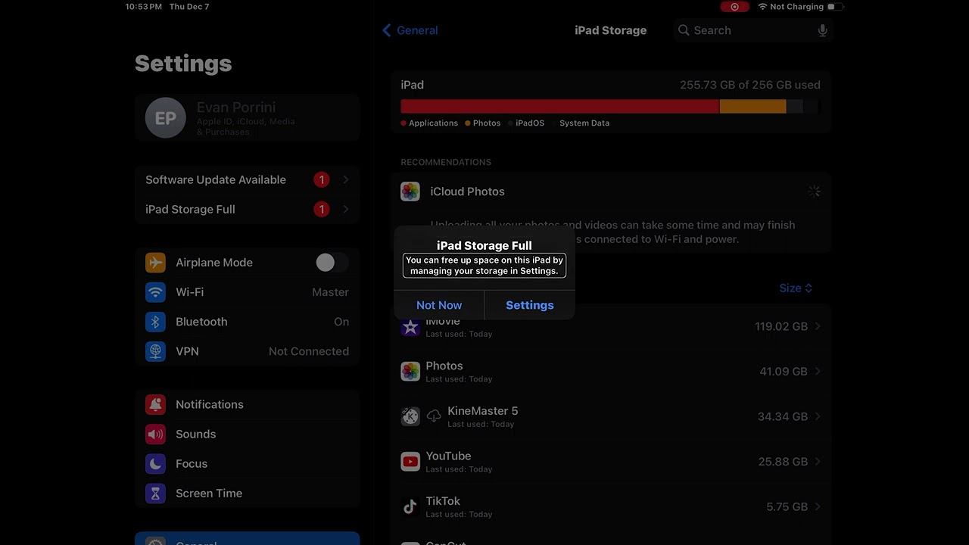Open Evan Porrini Apple ID account
The width and height of the screenshot is (969, 545).
[x=247, y=118]
